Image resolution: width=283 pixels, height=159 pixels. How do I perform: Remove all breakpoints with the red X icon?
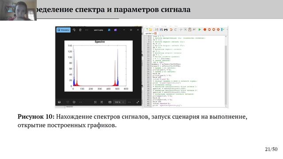[218, 30]
